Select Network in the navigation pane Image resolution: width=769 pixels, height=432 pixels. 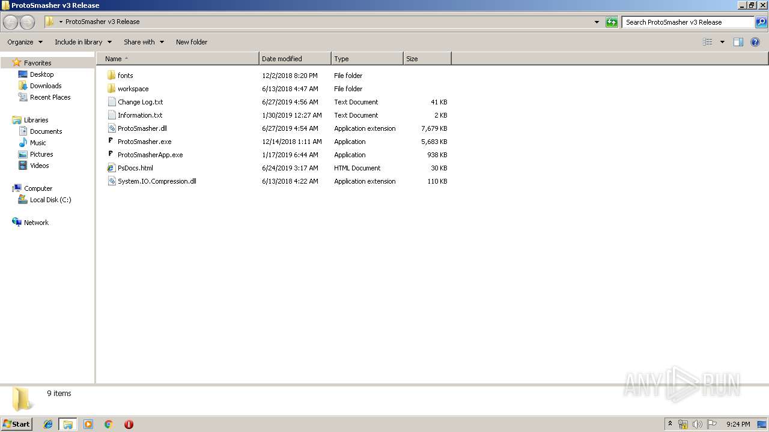(36, 223)
